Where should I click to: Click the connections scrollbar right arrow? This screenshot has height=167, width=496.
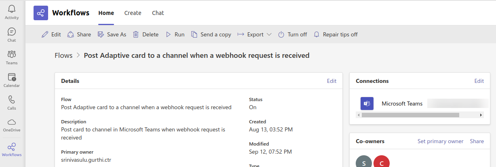(481, 115)
